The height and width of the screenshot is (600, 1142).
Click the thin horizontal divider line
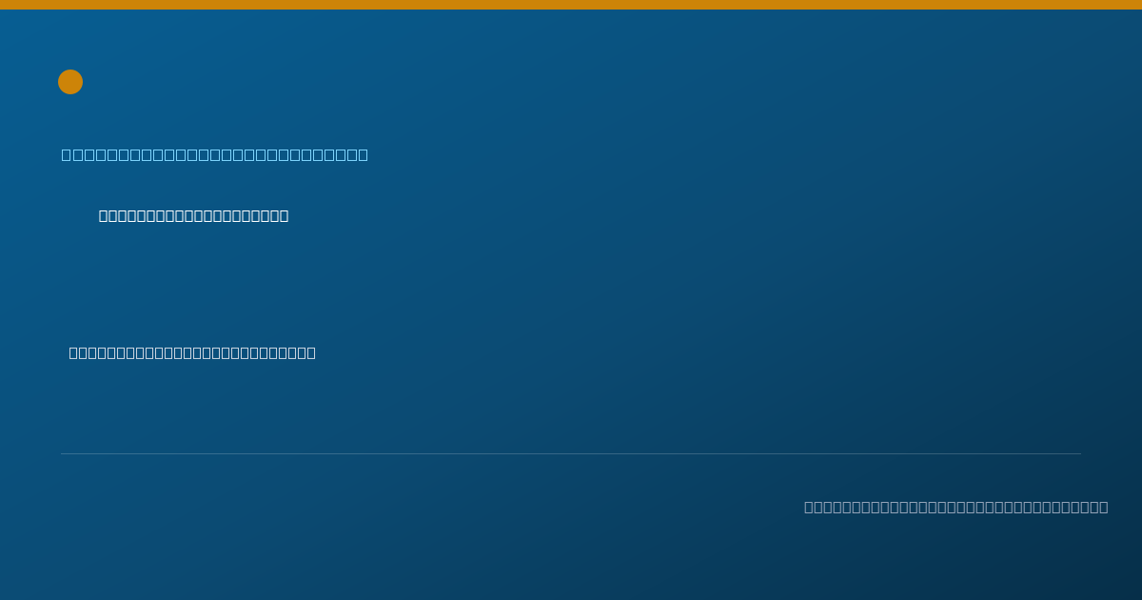(571, 453)
